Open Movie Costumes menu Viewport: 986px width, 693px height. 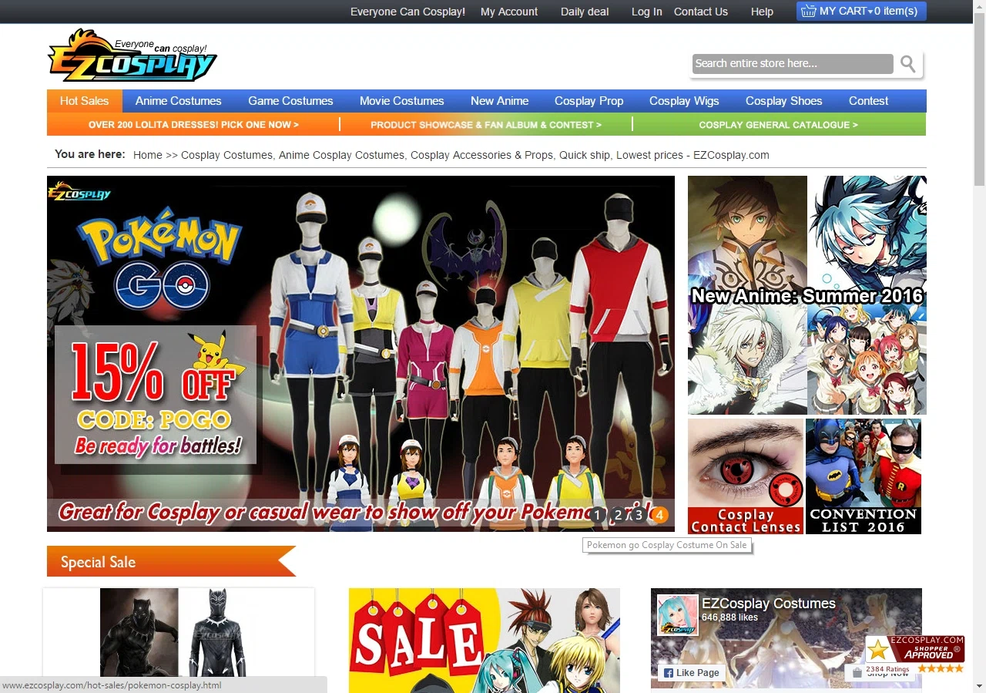tap(401, 101)
